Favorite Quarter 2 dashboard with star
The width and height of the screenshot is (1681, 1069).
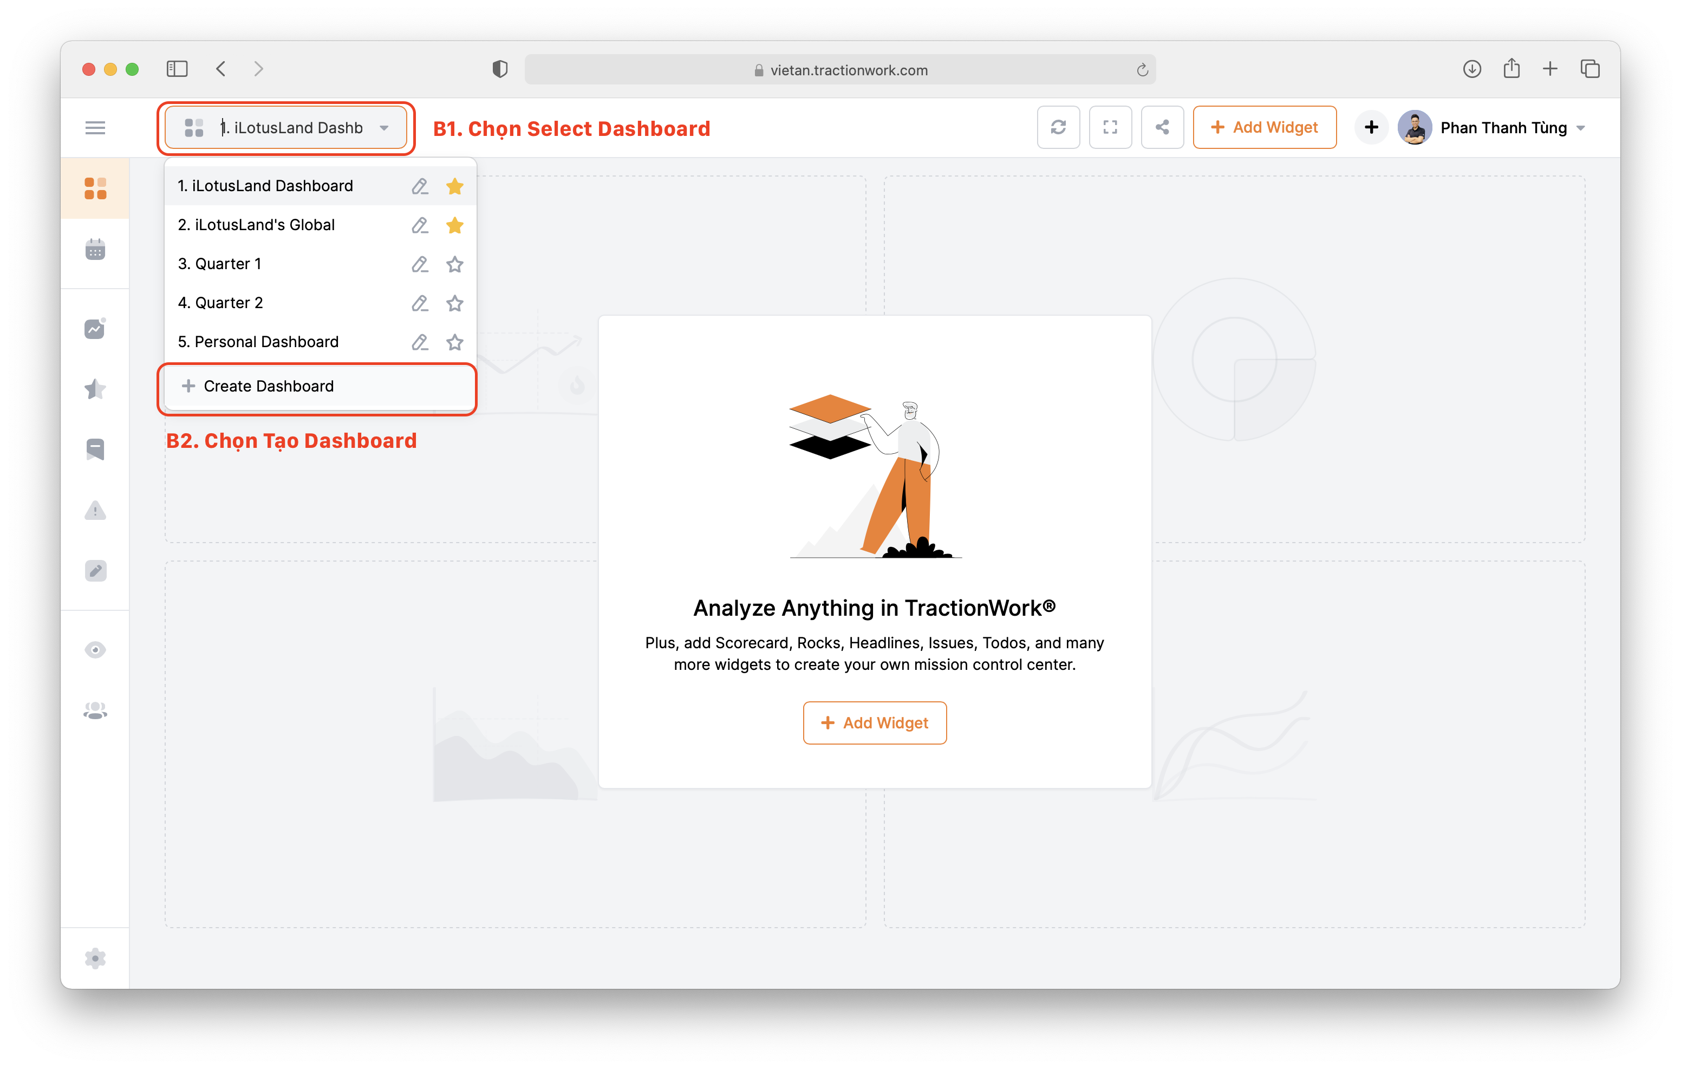pyautogui.click(x=454, y=303)
